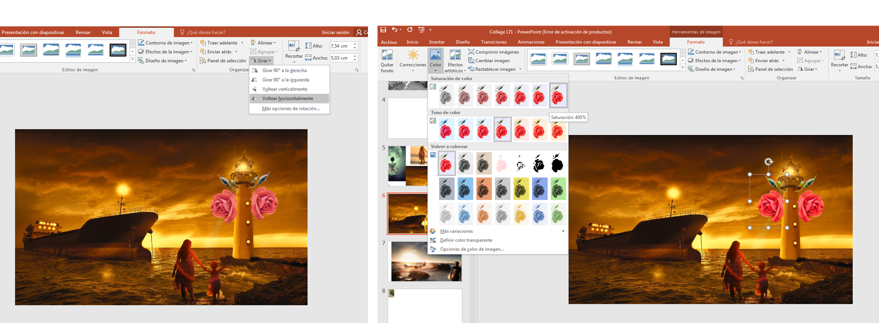Click the Ancho field in left window
879x323 pixels.
343,58
